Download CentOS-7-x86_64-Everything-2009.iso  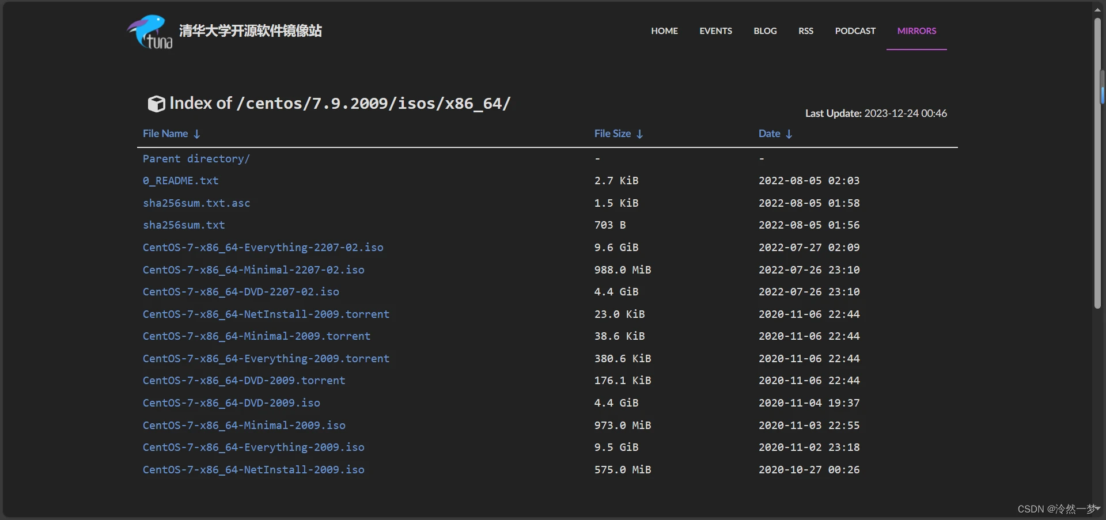tap(253, 447)
